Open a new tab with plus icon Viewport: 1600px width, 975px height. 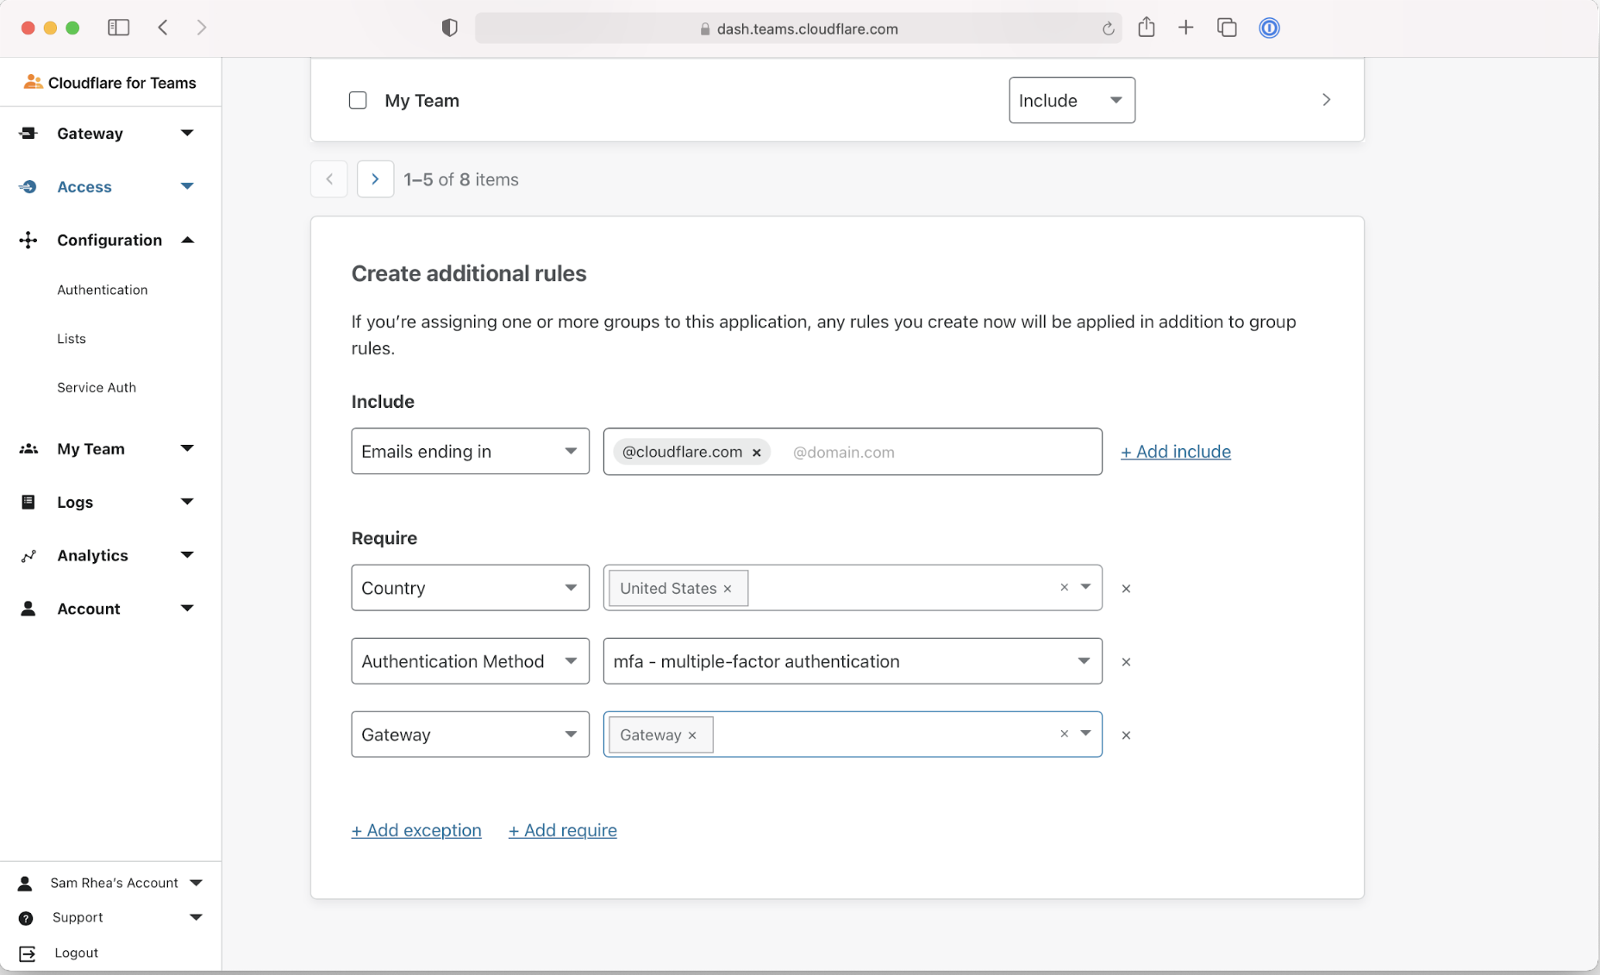[1185, 28]
